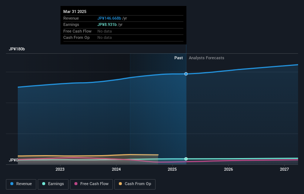Toggle the Cash From Op legend button
Image resolution: width=304 pixels, height=194 pixels.
(x=135, y=184)
